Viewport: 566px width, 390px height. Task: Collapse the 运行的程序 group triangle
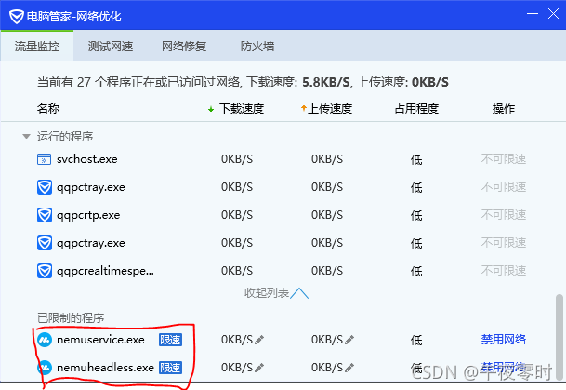tap(26, 136)
